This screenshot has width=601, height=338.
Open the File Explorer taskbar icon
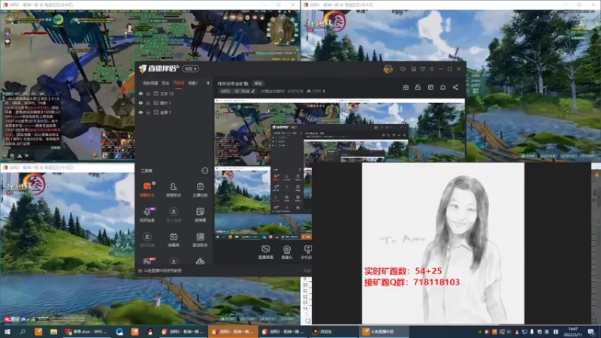pyautogui.click(x=53, y=332)
